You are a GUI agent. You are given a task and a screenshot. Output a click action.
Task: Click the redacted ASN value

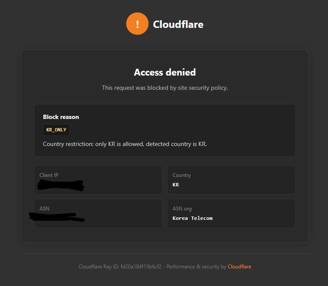pos(57,216)
